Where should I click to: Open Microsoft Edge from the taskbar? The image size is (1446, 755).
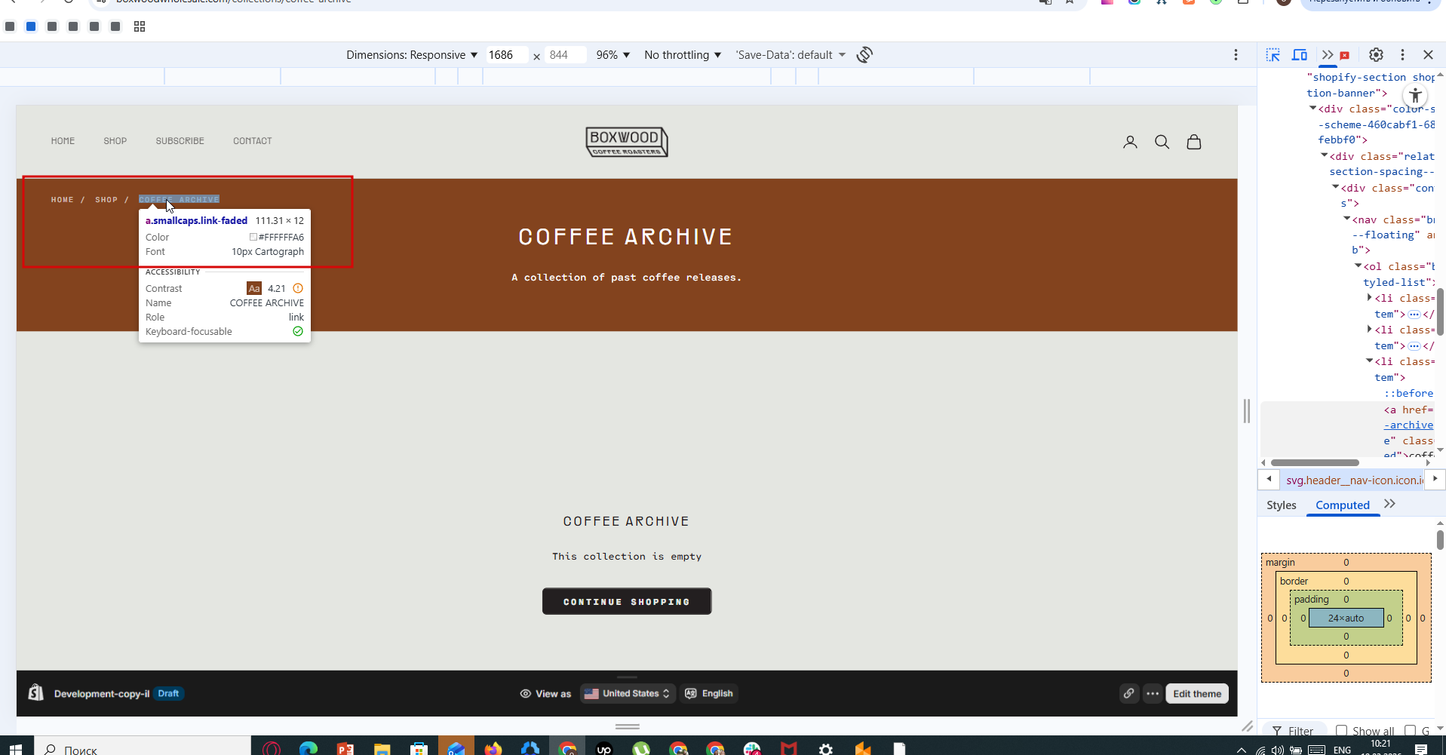(x=309, y=749)
